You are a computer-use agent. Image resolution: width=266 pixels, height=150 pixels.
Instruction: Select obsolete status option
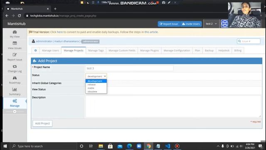point(96,92)
